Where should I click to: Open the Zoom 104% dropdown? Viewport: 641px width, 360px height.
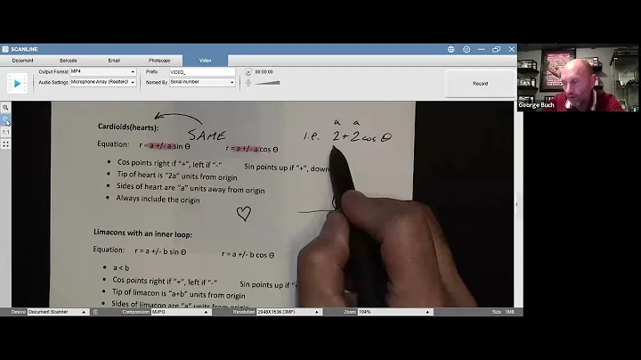[x=394, y=312]
